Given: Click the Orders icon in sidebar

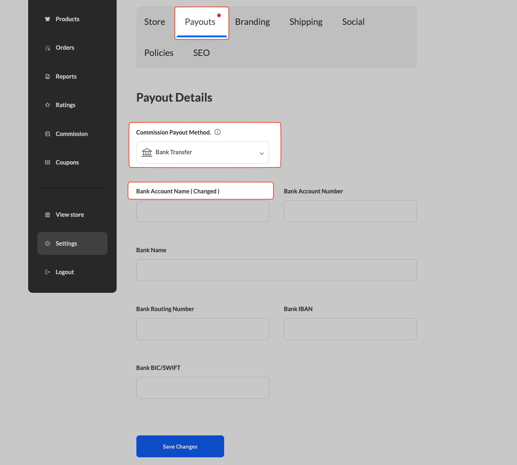Looking at the screenshot, I should pos(48,48).
